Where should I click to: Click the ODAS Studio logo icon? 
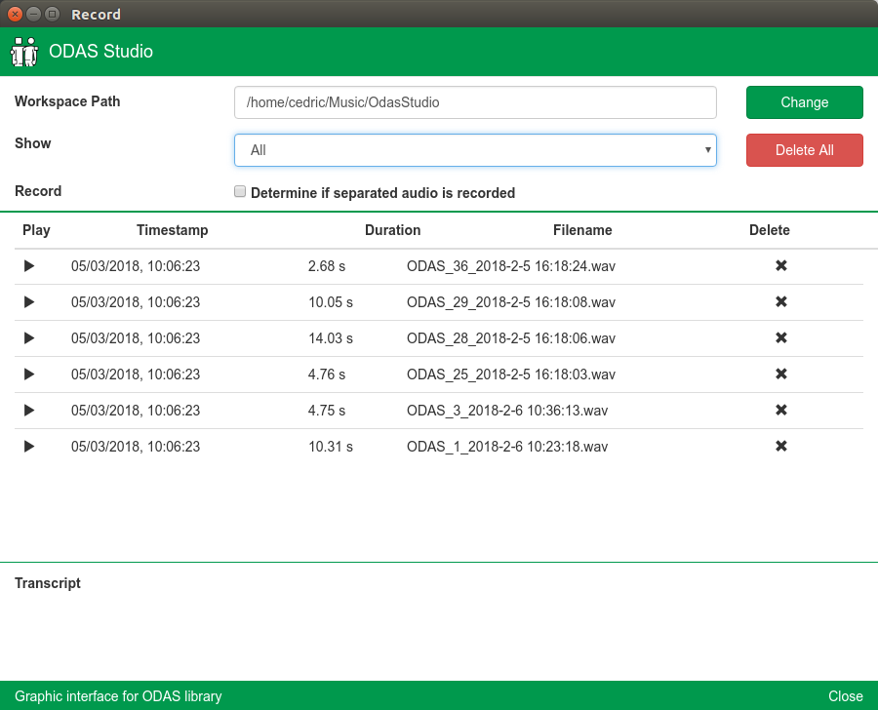tap(24, 52)
